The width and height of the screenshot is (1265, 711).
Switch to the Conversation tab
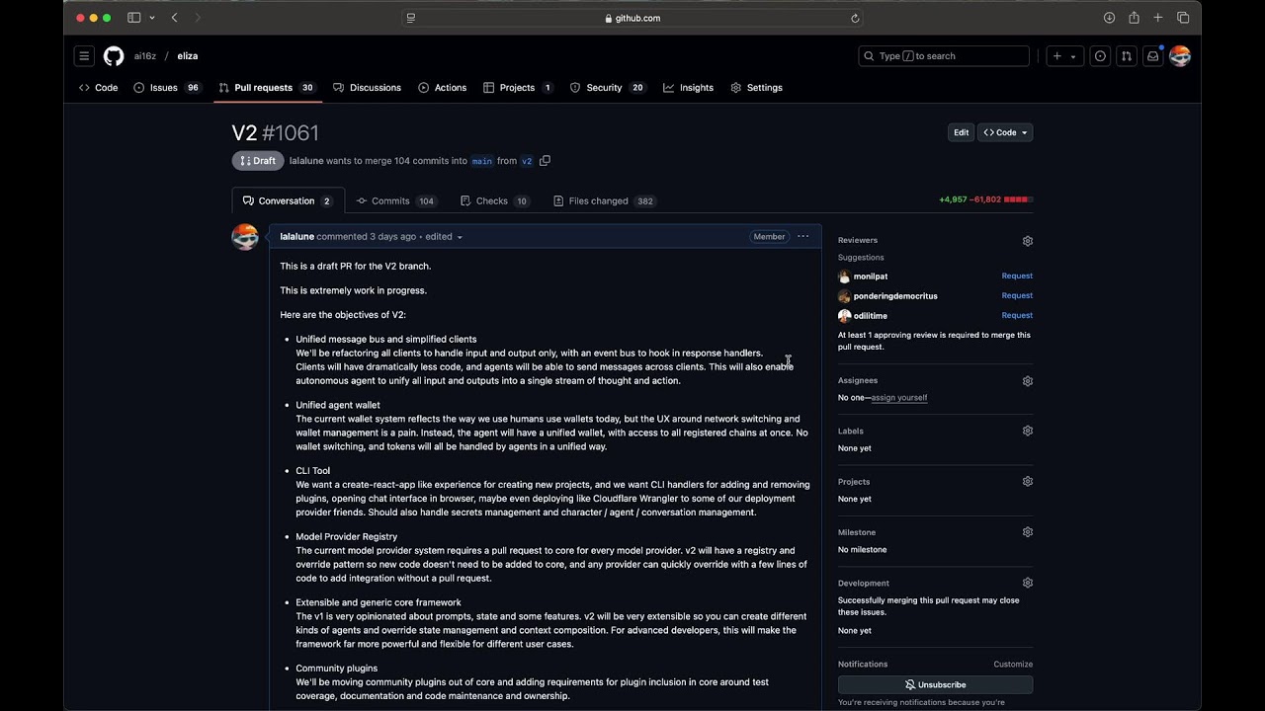(288, 200)
